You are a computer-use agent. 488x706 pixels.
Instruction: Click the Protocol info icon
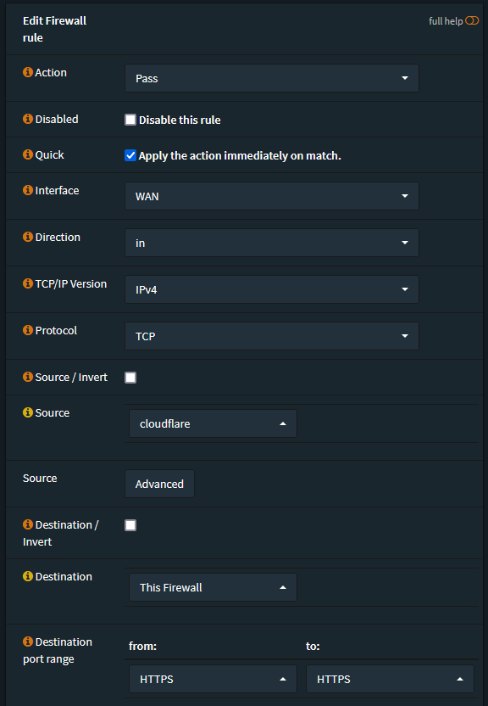click(28, 330)
